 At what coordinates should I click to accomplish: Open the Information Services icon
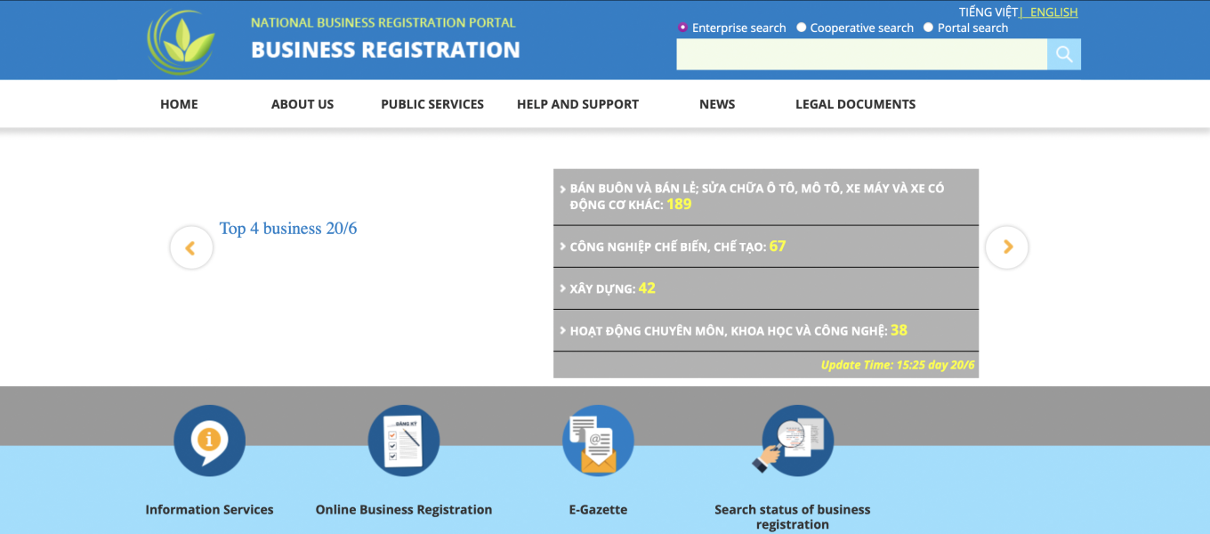point(209,441)
